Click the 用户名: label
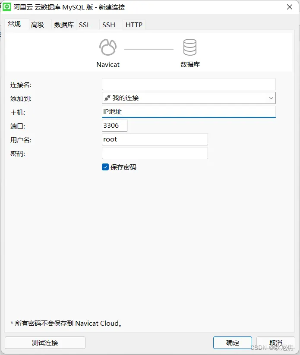This screenshot has width=300, height=355. pos(21,140)
